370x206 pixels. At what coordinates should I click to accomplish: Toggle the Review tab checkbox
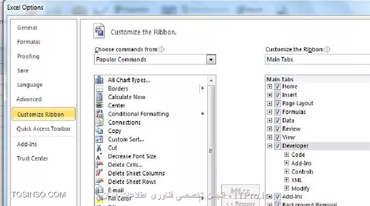coord(277,129)
